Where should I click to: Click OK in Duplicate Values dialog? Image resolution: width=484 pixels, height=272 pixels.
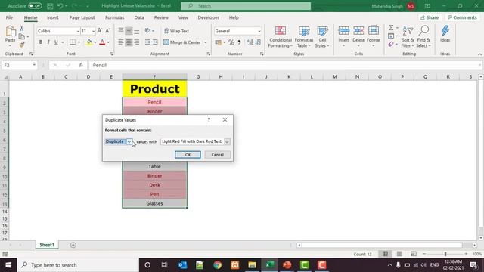(188, 155)
